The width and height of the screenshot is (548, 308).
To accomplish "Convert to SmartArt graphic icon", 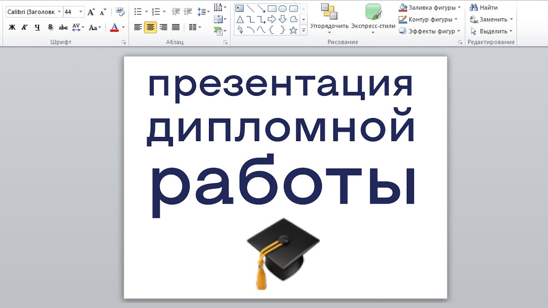I will (x=220, y=31).
